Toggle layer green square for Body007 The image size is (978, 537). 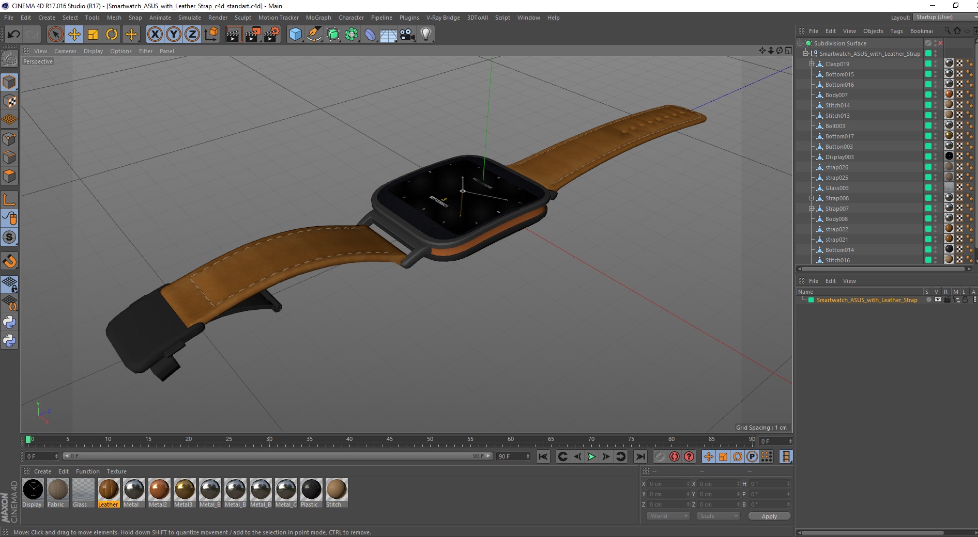click(928, 94)
